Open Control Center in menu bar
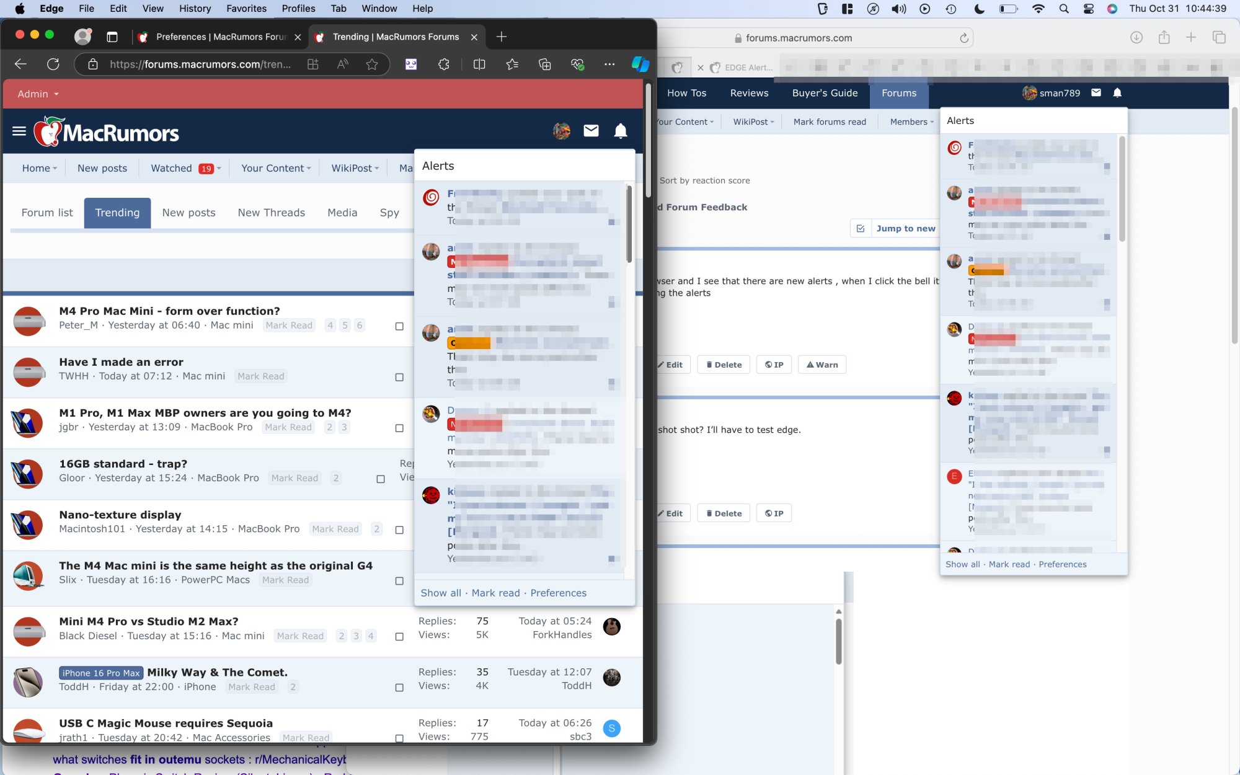Viewport: 1240px width, 775px height. coord(1088,9)
